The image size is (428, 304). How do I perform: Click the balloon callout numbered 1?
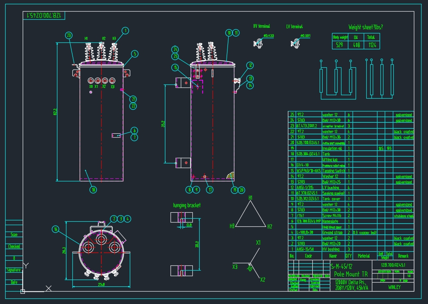pyautogui.click(x=125, y=30)
